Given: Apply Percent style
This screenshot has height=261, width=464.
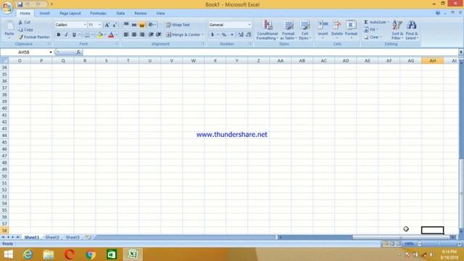Looking at the screenshot, I should click(x=224, y=35).
